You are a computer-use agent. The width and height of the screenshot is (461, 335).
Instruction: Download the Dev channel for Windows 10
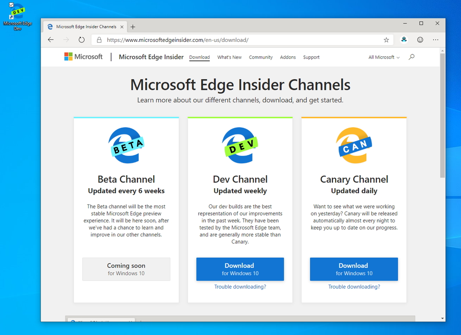click(x=240, y=269)
